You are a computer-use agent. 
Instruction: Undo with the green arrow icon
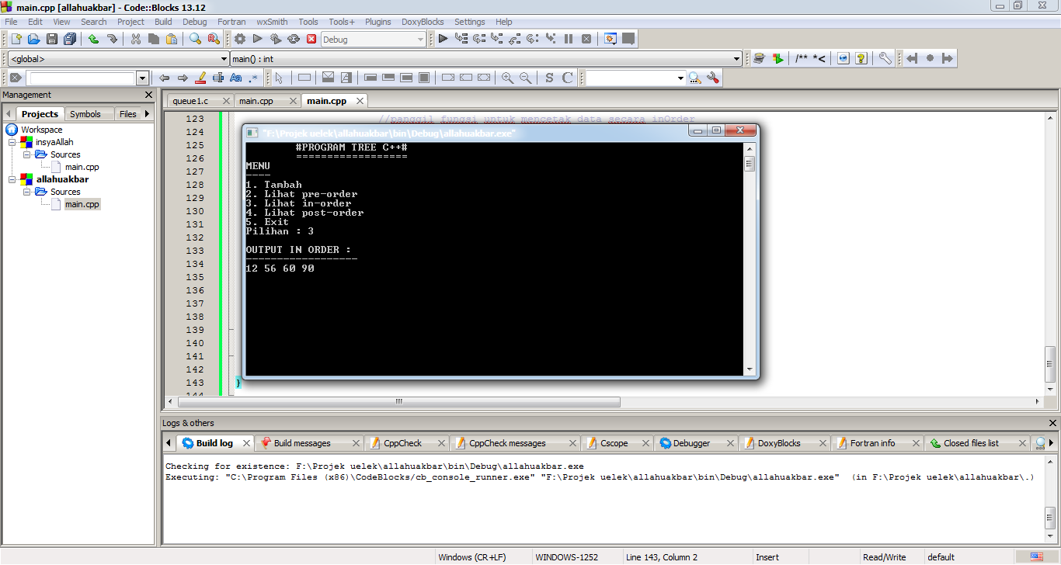(x=94, y=39)
